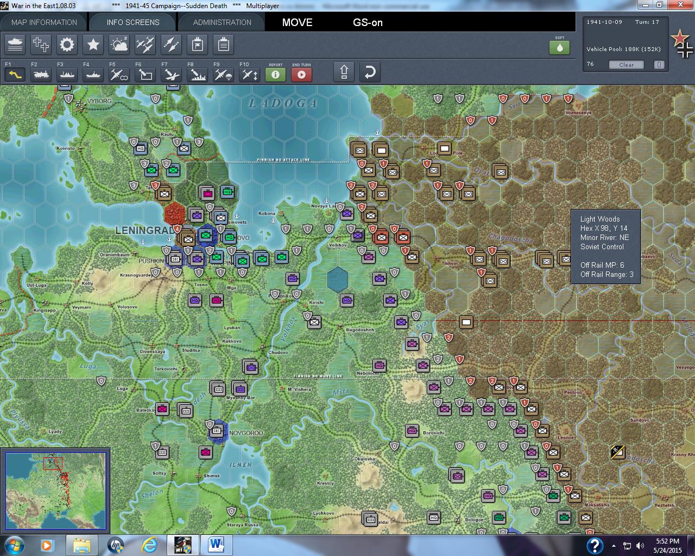Click the star victory screen icon

[93, 45]
